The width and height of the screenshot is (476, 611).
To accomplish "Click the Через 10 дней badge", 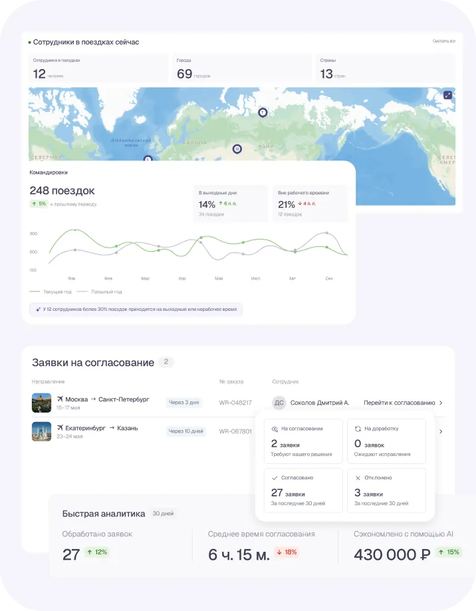I will [x=186, y=431].
